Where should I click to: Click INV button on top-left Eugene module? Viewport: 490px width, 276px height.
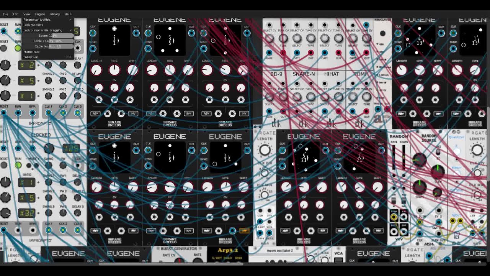133,114
